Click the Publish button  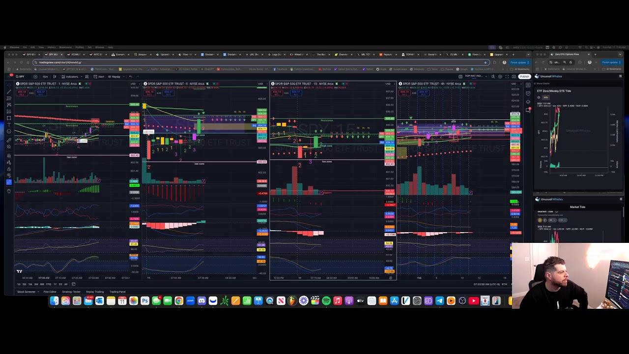(524, 77)
